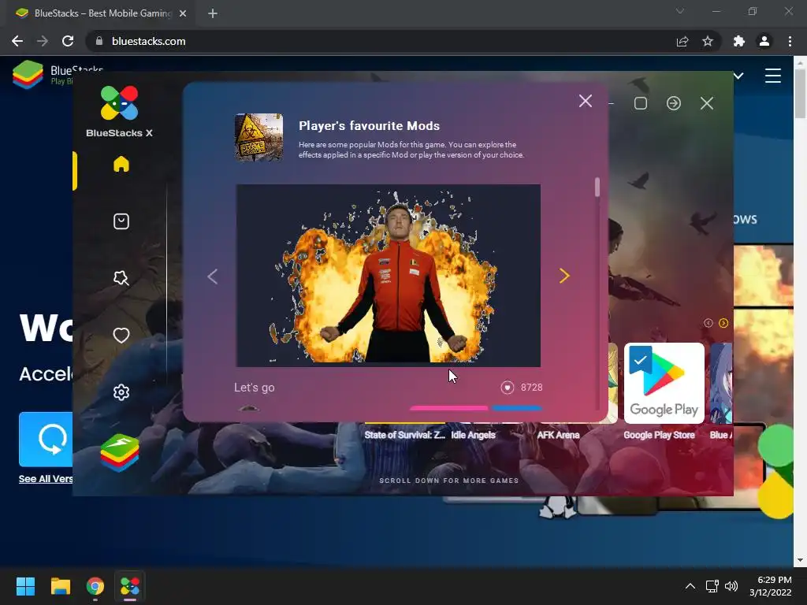
Task: Show the previous mod with left arrow
Action: [212, 277]
